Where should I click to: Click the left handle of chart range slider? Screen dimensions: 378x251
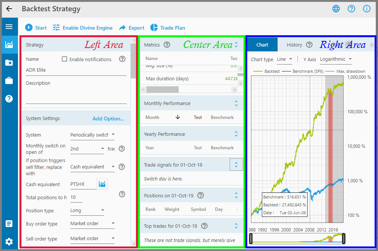251,239
